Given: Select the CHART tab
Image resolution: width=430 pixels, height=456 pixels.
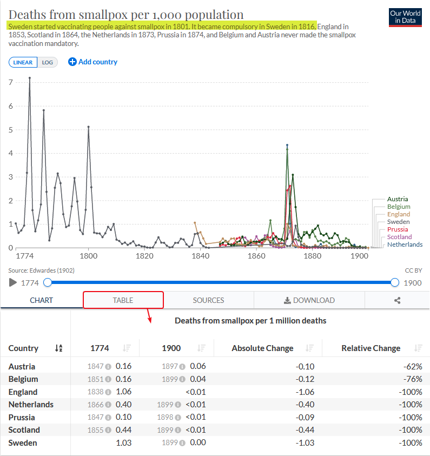Looking at the screenshot, I should tap(42, 300).
